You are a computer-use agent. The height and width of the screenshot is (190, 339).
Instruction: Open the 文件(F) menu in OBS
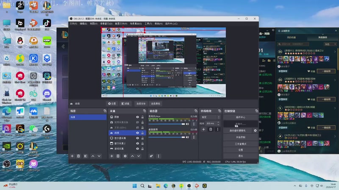pyautogui.click(x=73, y=24)
